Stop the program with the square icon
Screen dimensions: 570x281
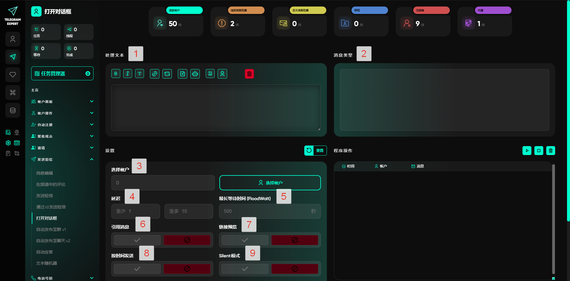point(539,151)
